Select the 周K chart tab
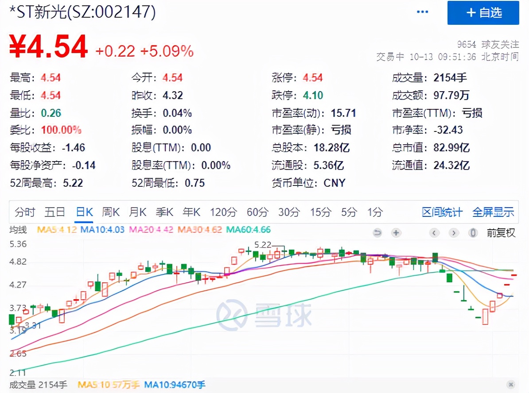 tap(111, 212)
